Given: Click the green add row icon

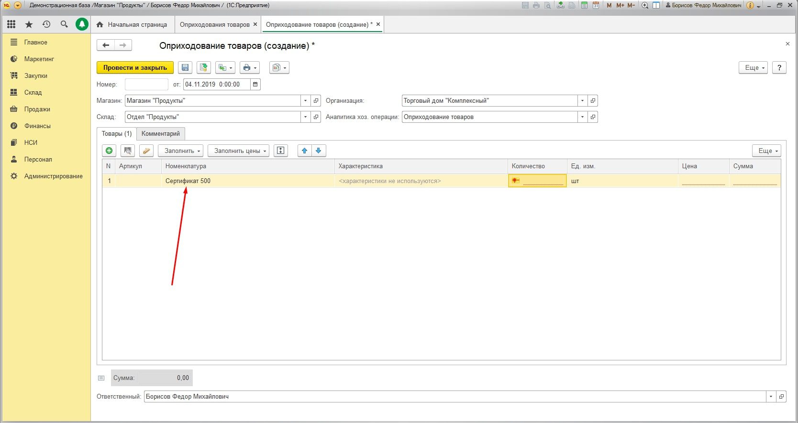Looking at the screenshot, I should click(x=109, y=151).
